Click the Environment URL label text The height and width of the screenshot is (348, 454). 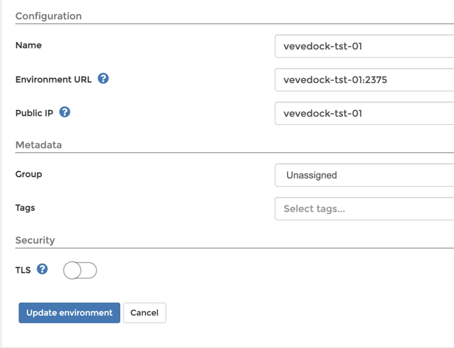click(x=54, y=79)
